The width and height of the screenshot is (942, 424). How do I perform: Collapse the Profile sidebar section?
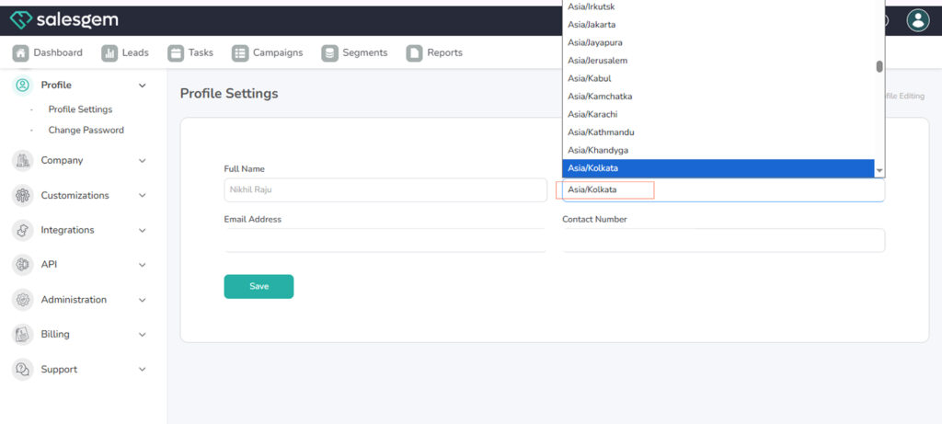pyautogui.click(x=142, y=86)
